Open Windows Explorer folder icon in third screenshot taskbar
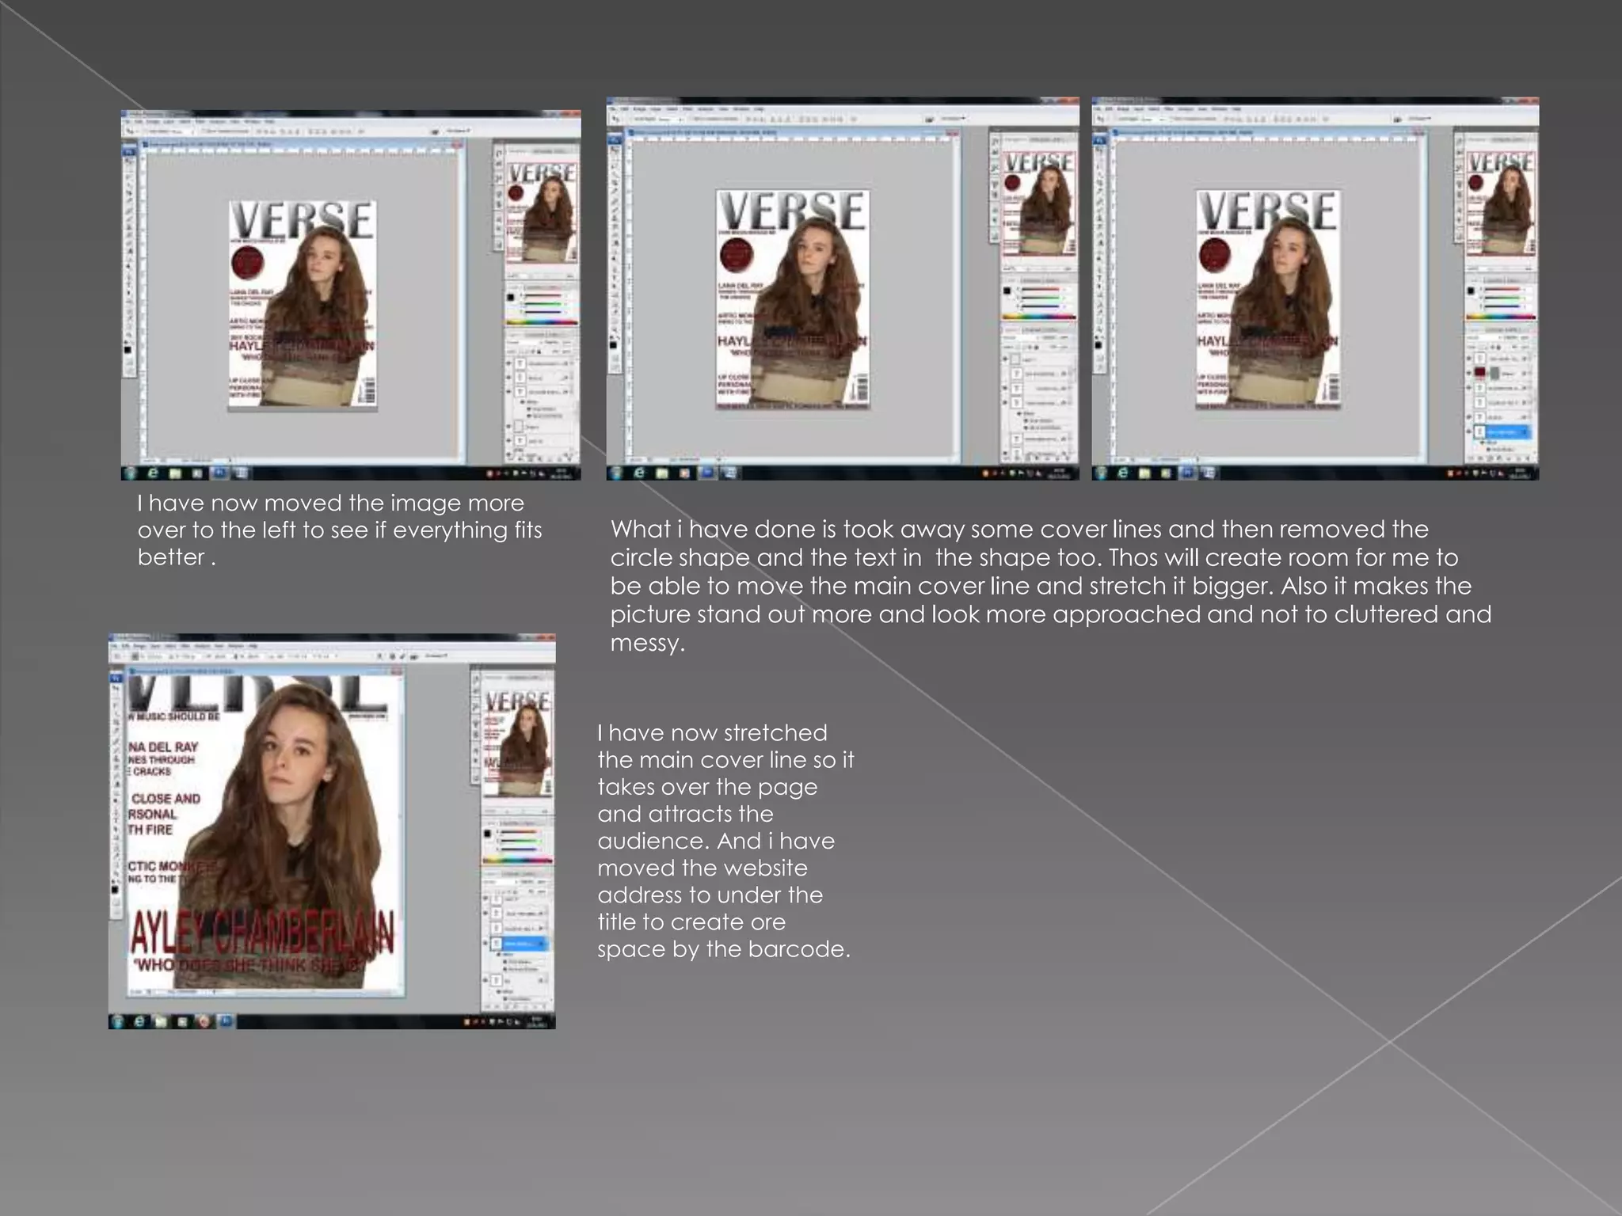Viewport: 1622px width, 1216px height. click(1144, 473)
